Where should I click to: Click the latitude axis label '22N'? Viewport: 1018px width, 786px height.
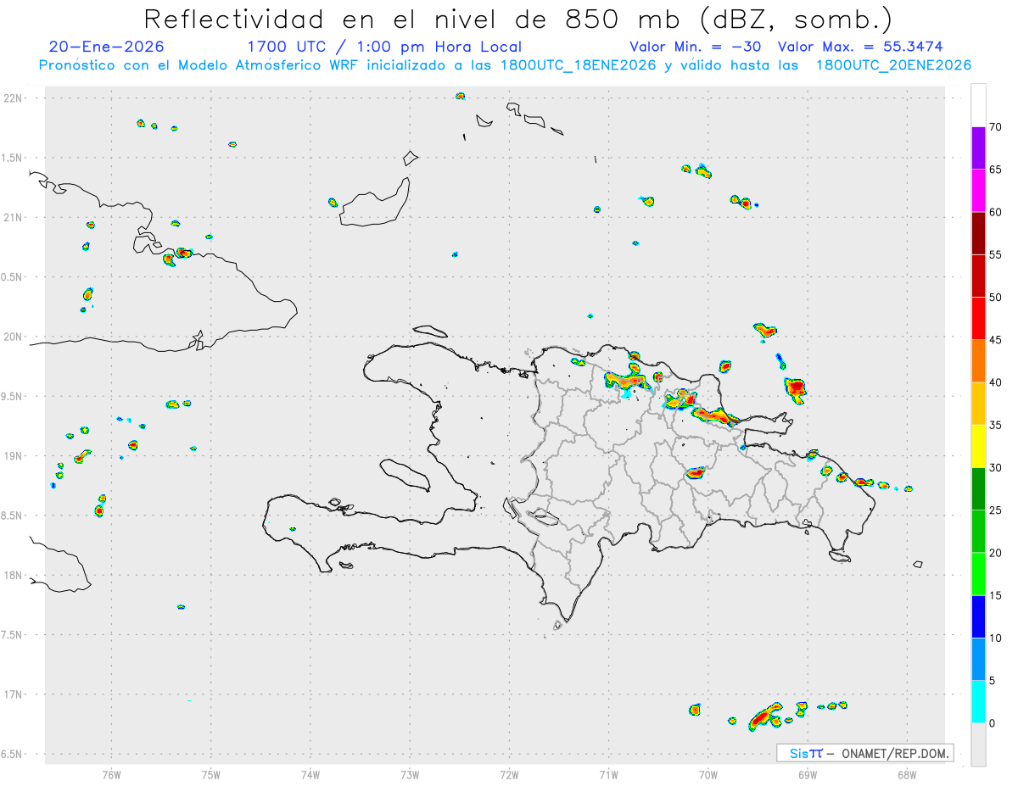[14, 98]
